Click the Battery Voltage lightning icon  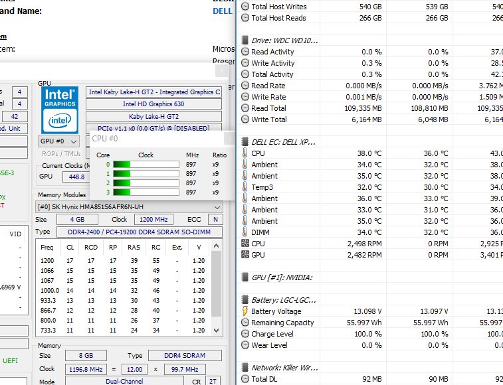coord(245,311)
